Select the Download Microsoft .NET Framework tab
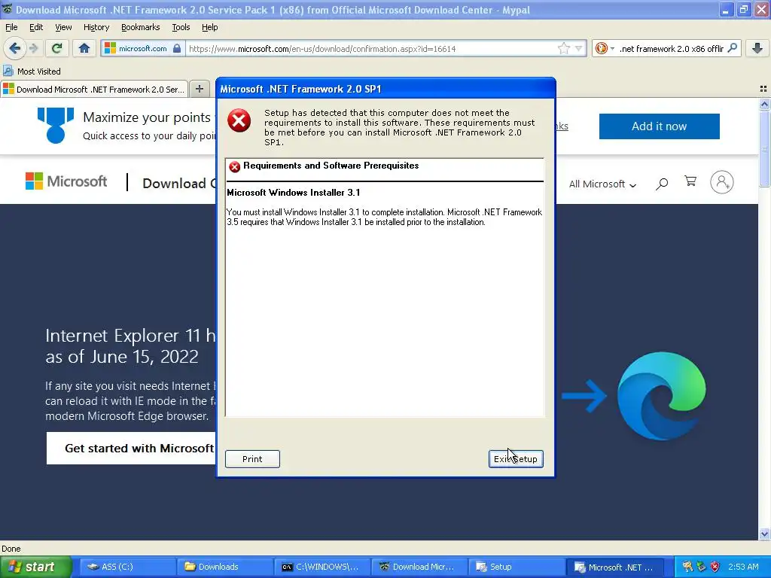This screenshot has width=771, height=578. pyautogui.click(x=94, y=90)
